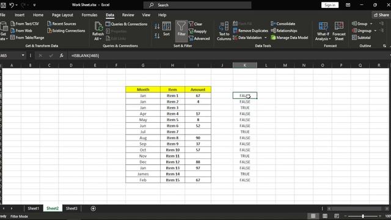Click Remove Duplicates
Viewport: 391px width, 220px height.
click(250, 31)
